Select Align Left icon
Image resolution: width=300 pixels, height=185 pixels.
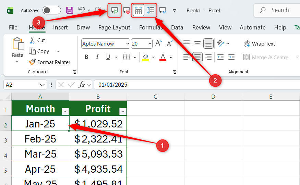pyautogui.click(x=187, y=57)
